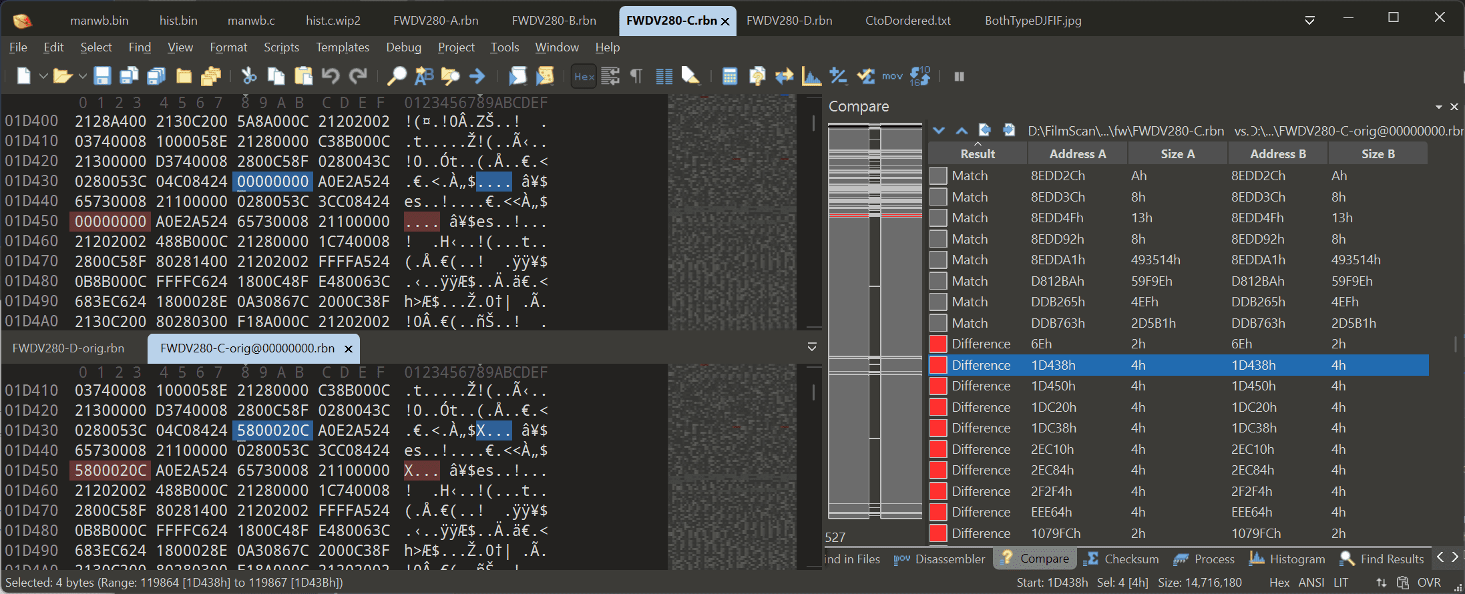
Task: Open the base converter icon
Action: (920, 76)
